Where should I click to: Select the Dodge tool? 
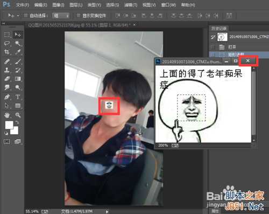click(x=18, y=87)
